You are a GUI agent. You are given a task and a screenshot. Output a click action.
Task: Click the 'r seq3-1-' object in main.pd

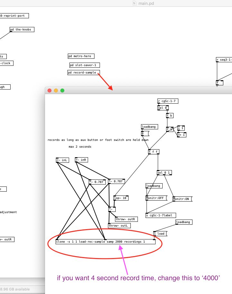click(x=224, y=60)
